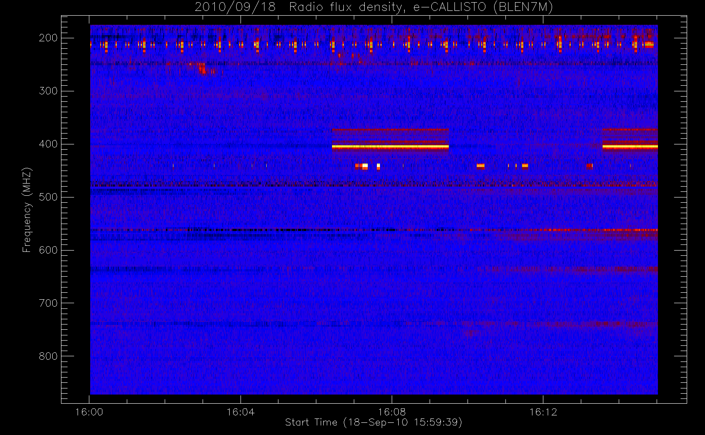
Task: Click the 700 frequency tick label
Action: pos(48,303)
